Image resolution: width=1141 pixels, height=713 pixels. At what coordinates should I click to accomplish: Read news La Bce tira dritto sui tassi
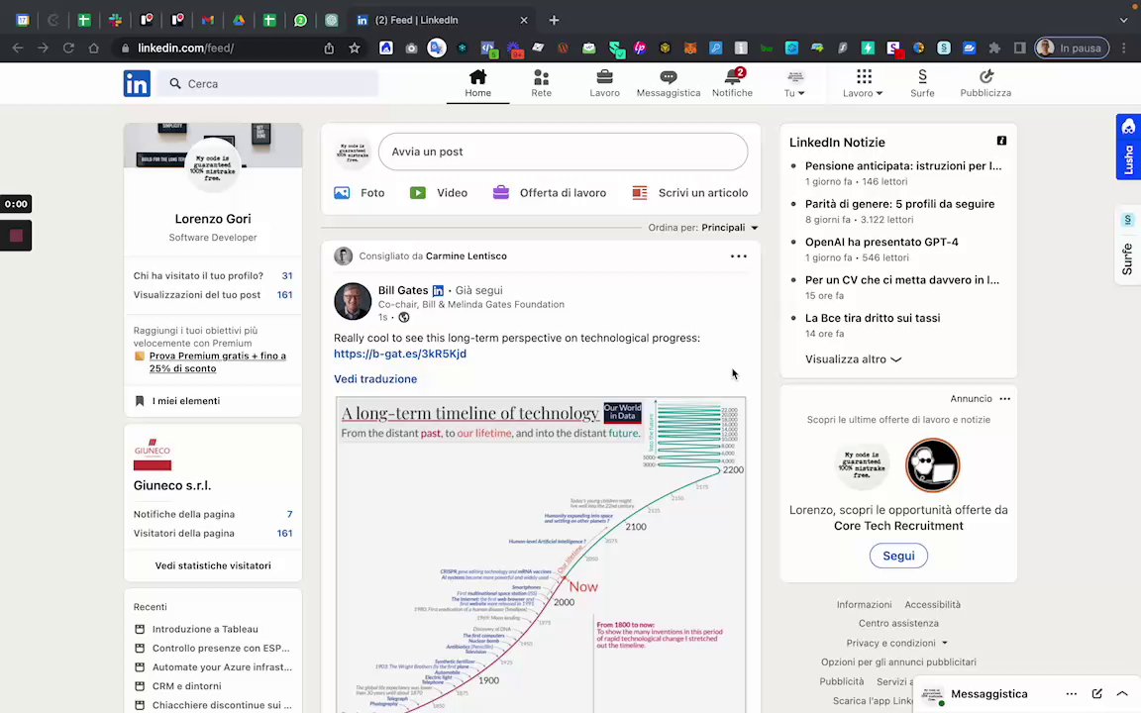(873, 318)
